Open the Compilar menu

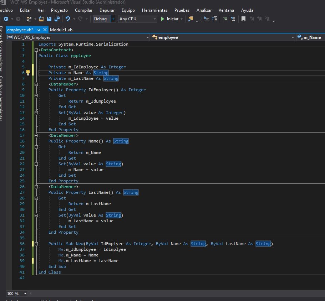tap(84, 10)
